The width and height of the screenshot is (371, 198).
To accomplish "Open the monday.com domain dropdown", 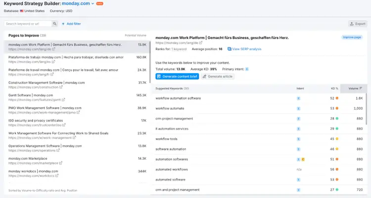I will pos(78,3).
